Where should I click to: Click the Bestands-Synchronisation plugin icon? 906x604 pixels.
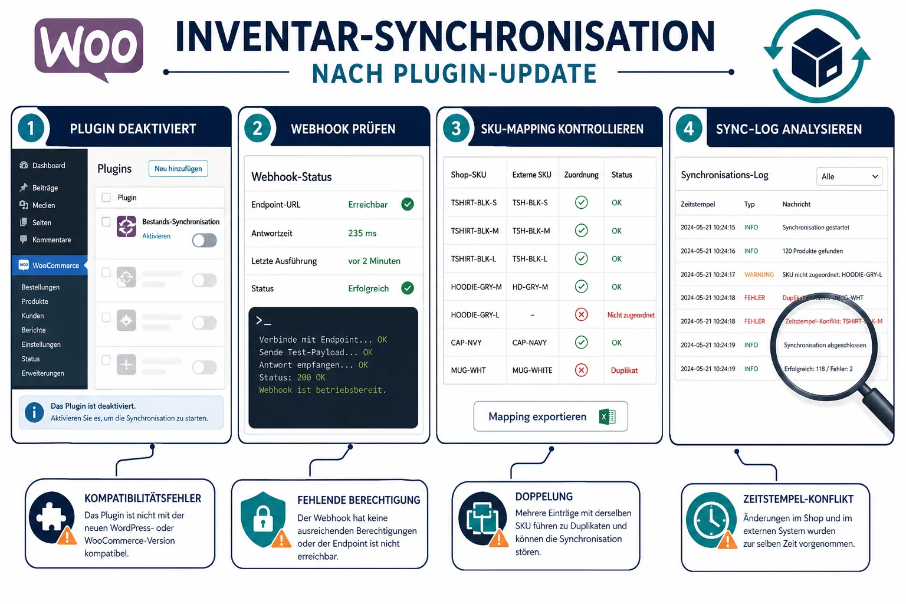point(126,226)
